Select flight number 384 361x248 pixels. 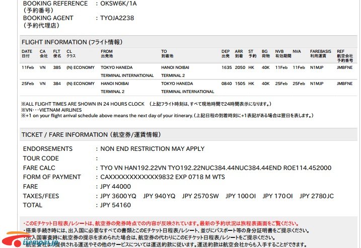pyautogui.click(x=57, y=84)
